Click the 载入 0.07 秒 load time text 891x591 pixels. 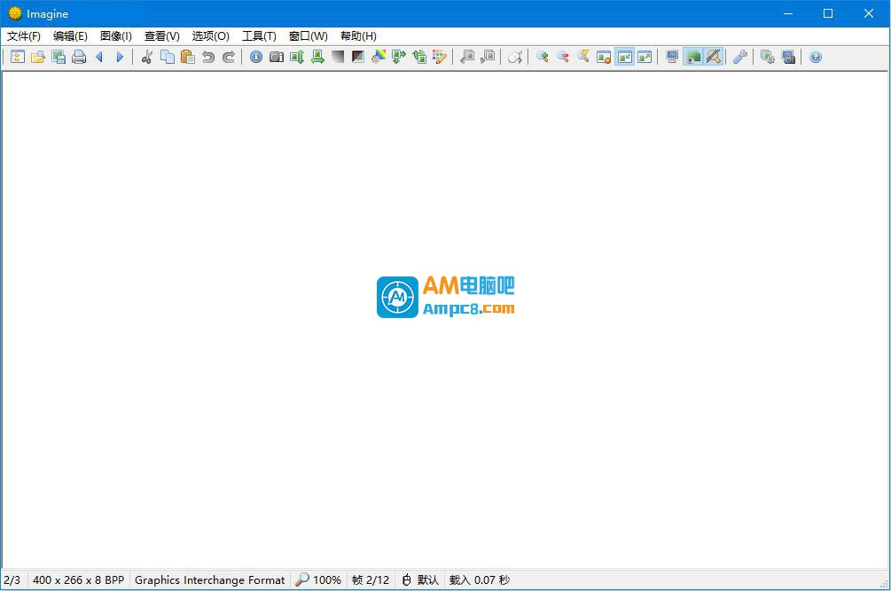480,580
